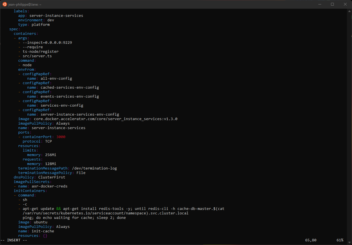Click the red containerPort value 3000
Screen dimensions: 352x245
click(61, 137)
